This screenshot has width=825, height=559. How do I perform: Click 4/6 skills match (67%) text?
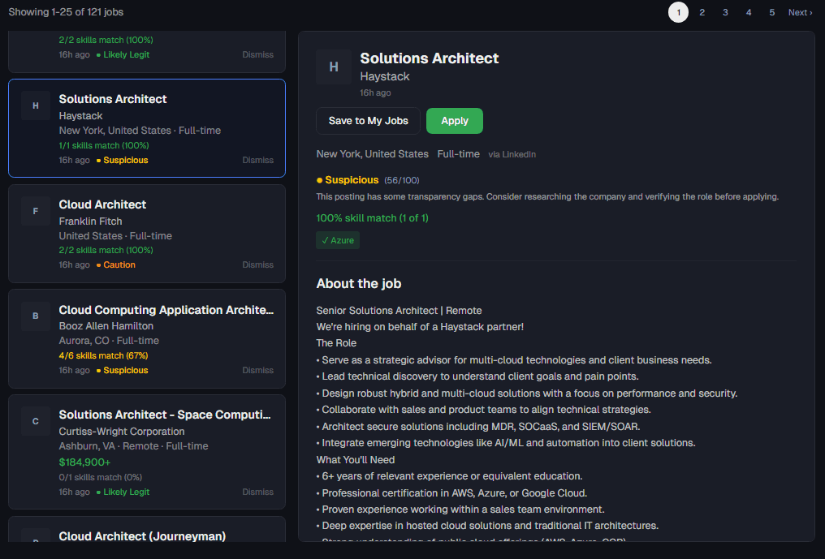(x=103, y=355)
